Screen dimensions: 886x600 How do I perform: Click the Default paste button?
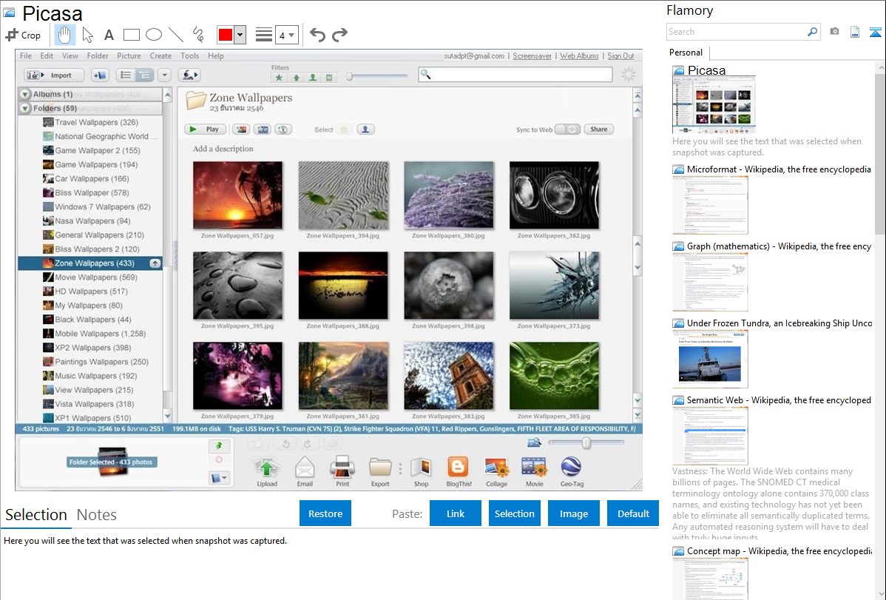pyautogui.click(x=633, y=513)
